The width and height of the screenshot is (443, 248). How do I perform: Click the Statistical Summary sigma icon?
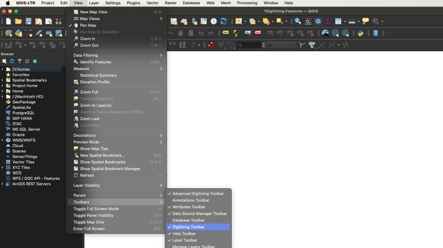pyautogui.click(x=328, y=21)
